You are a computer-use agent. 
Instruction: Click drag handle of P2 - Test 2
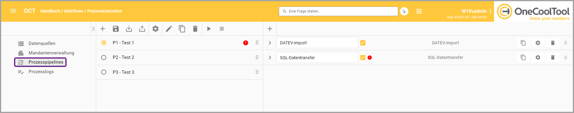pos(257,57)
